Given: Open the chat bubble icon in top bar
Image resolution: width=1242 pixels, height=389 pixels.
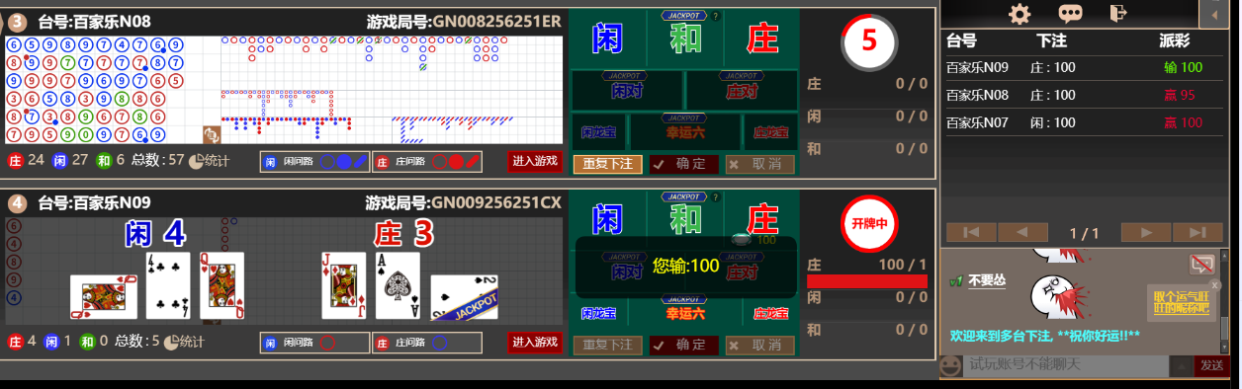Looking at the screenshot, I should point(1071,13).
